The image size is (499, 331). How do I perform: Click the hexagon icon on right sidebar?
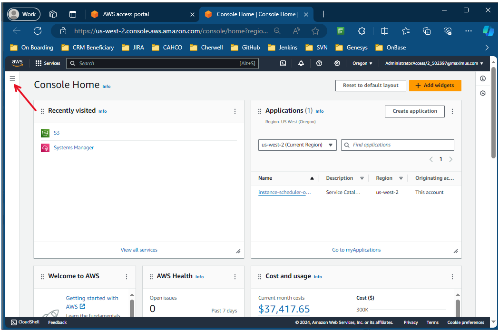coord(483,93)
